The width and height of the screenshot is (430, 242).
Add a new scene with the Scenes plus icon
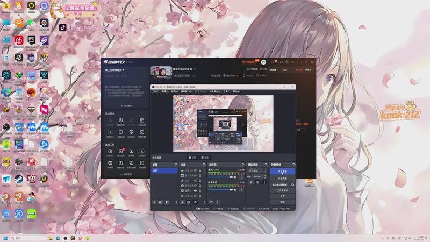coord(154,202)
